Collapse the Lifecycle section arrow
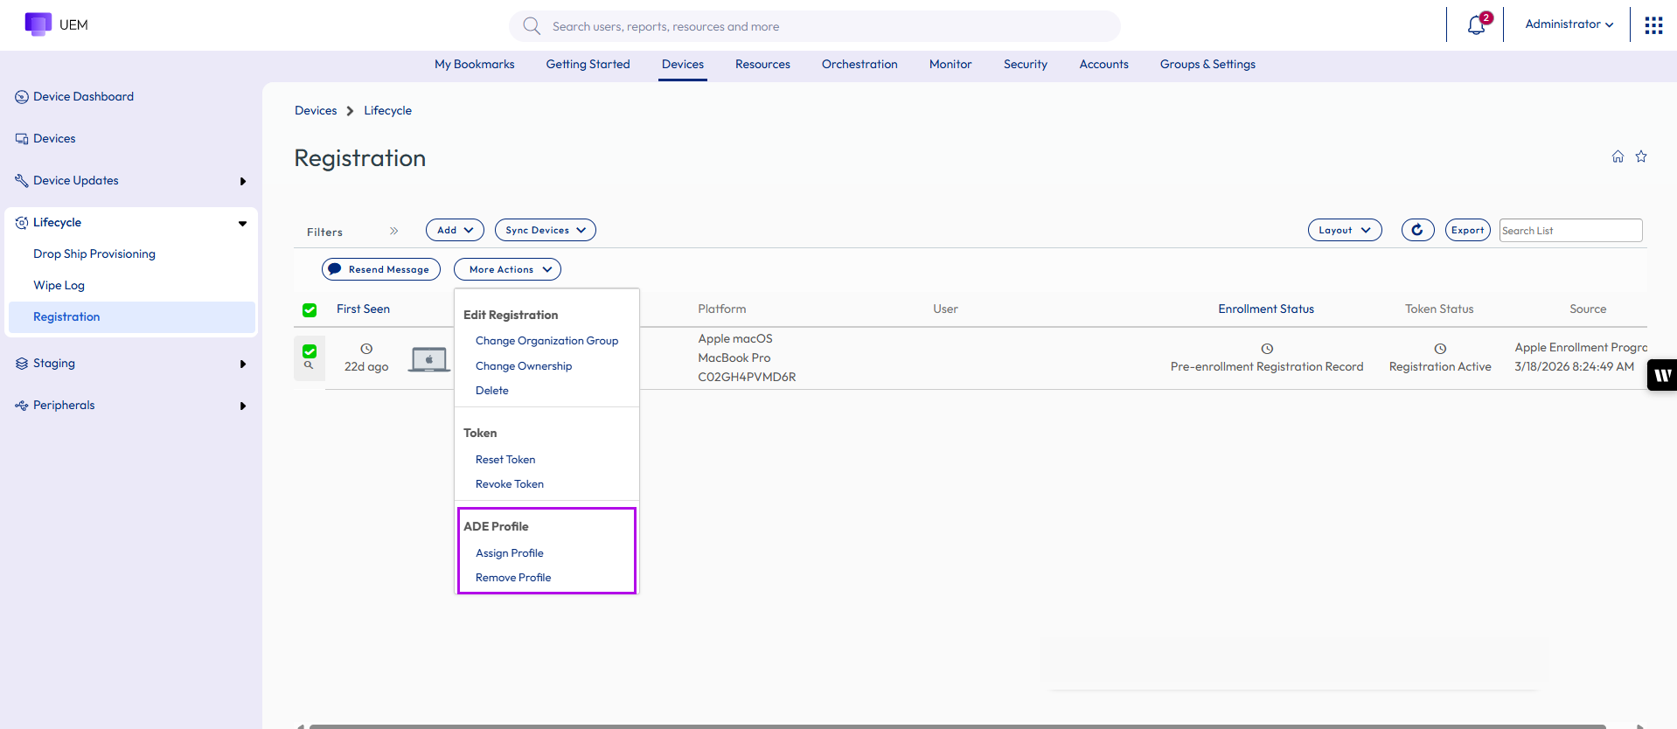 coord(242,224)
